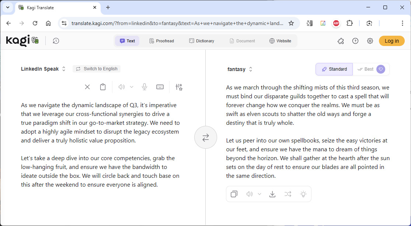Open translation history clock icon
The height and width of the screenshot is (226, 411).
(56, 41)
